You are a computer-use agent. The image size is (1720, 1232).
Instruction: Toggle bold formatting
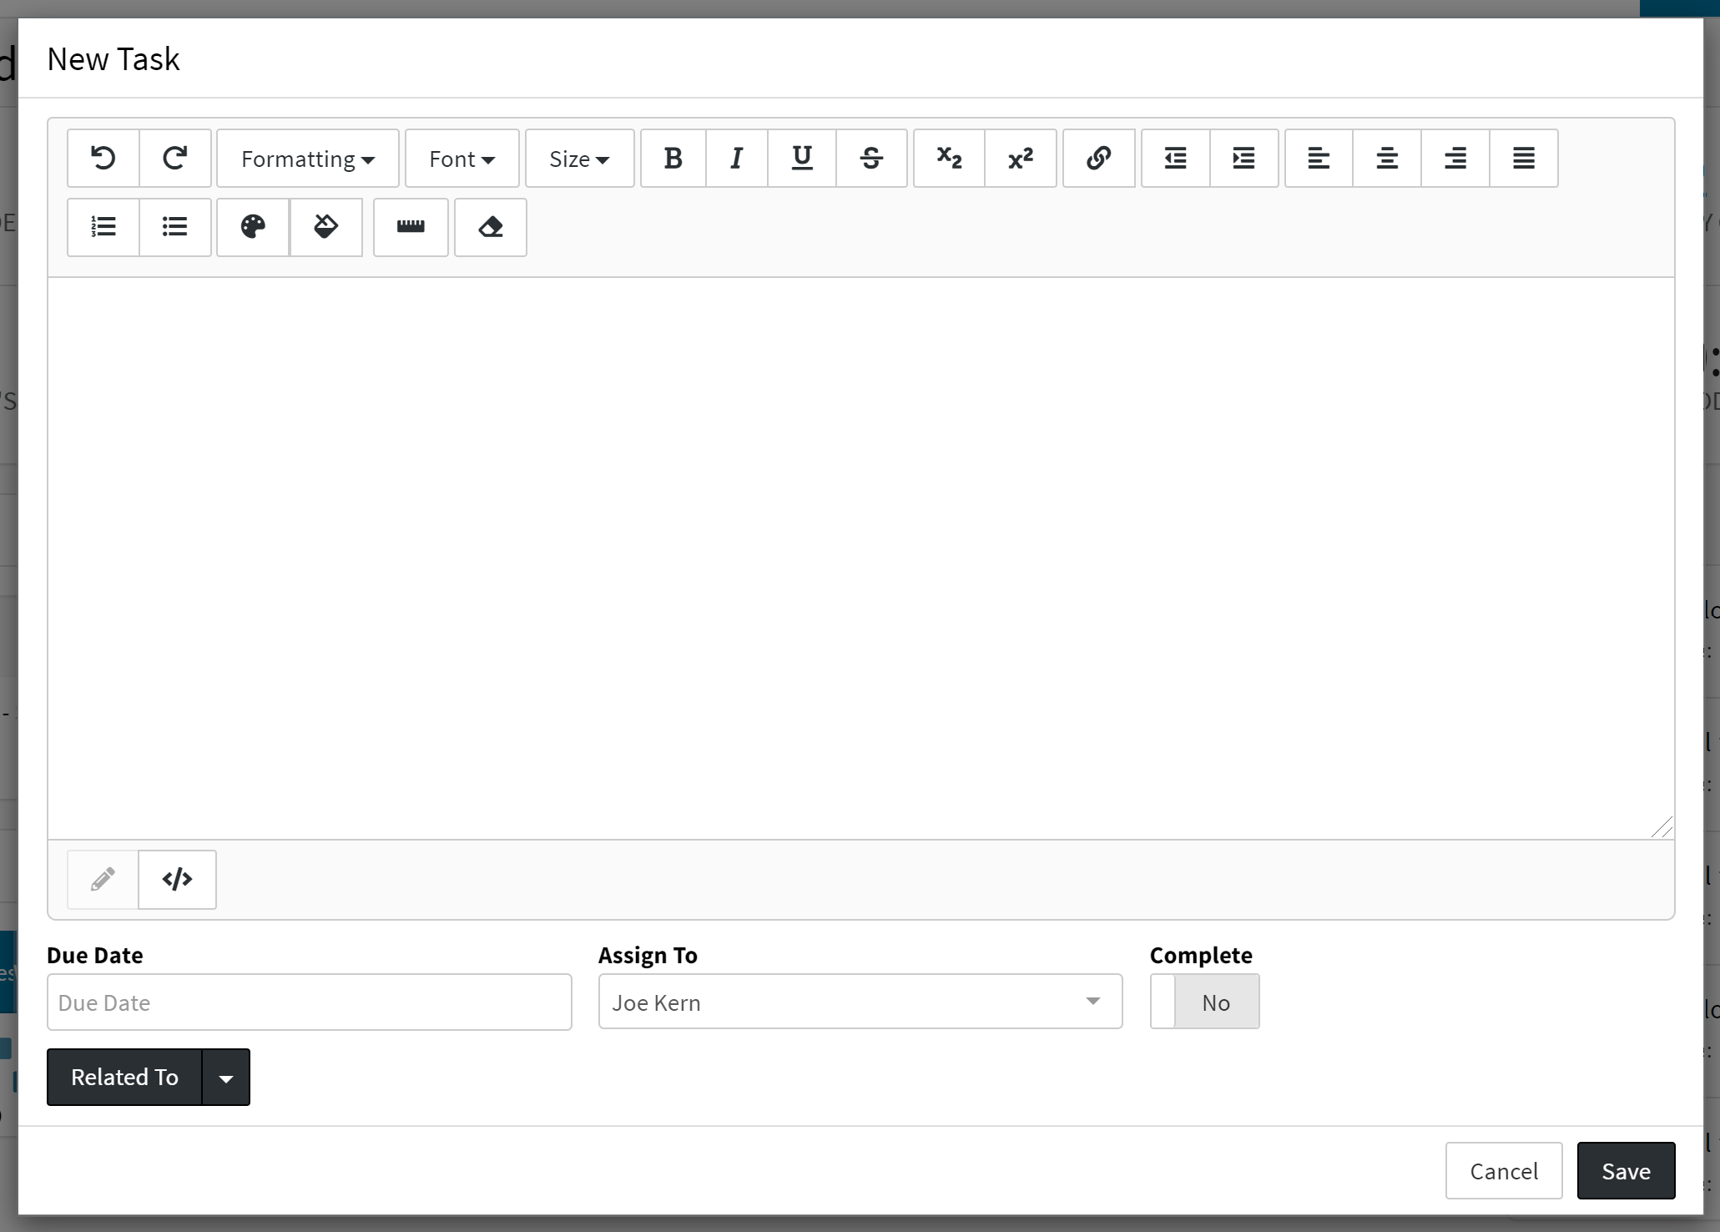[x=673, y=159]
